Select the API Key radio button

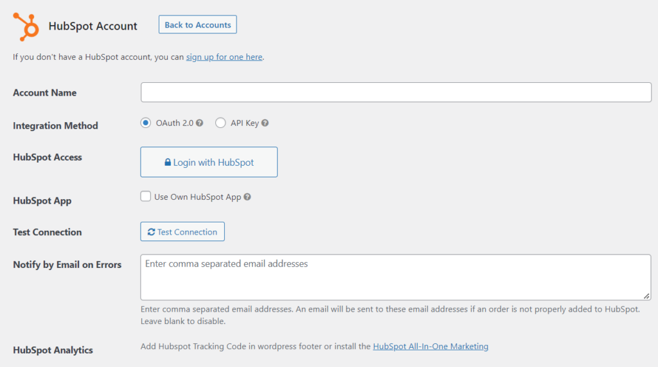click(220, 123)
